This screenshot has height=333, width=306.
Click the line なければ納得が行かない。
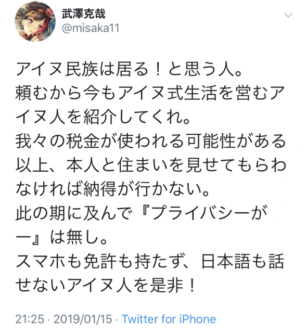pyautogui.click(x=113, y=189)
